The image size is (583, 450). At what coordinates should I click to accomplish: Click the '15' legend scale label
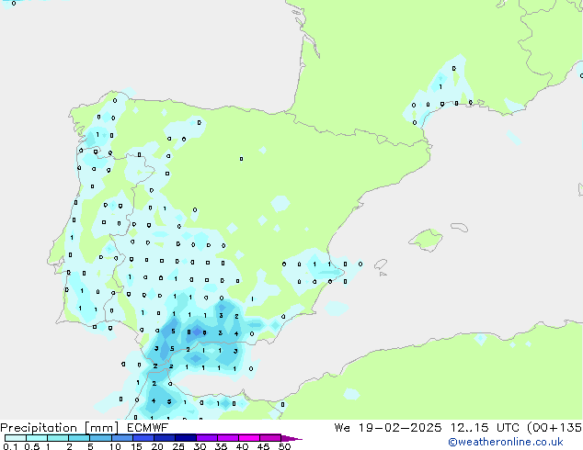[136, 446]
